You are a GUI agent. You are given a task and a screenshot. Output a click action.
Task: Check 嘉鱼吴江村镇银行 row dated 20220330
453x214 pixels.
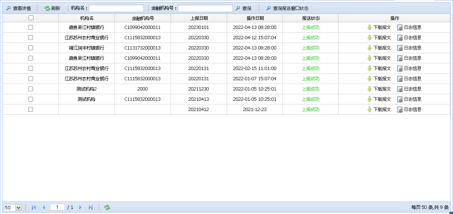[30, 58]
